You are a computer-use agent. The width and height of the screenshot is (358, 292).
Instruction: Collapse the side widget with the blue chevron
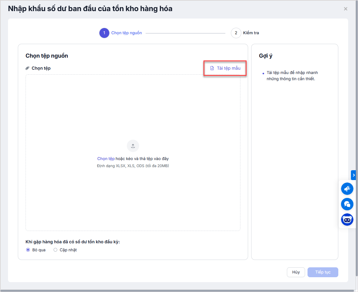[x=353, y=175]
